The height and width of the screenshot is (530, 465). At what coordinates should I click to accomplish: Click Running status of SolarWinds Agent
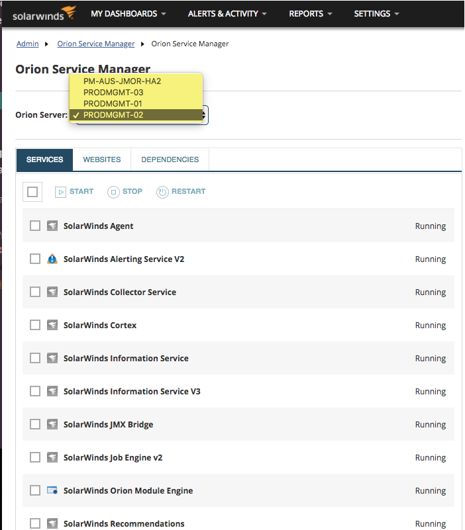431,226
